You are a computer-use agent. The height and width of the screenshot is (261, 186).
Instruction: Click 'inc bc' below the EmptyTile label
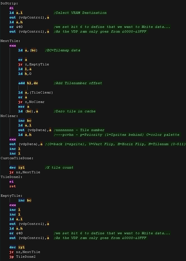click(25, 200)
